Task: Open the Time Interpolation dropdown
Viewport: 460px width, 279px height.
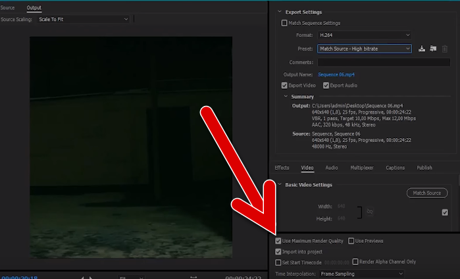Action: click(x=361, y=274)
